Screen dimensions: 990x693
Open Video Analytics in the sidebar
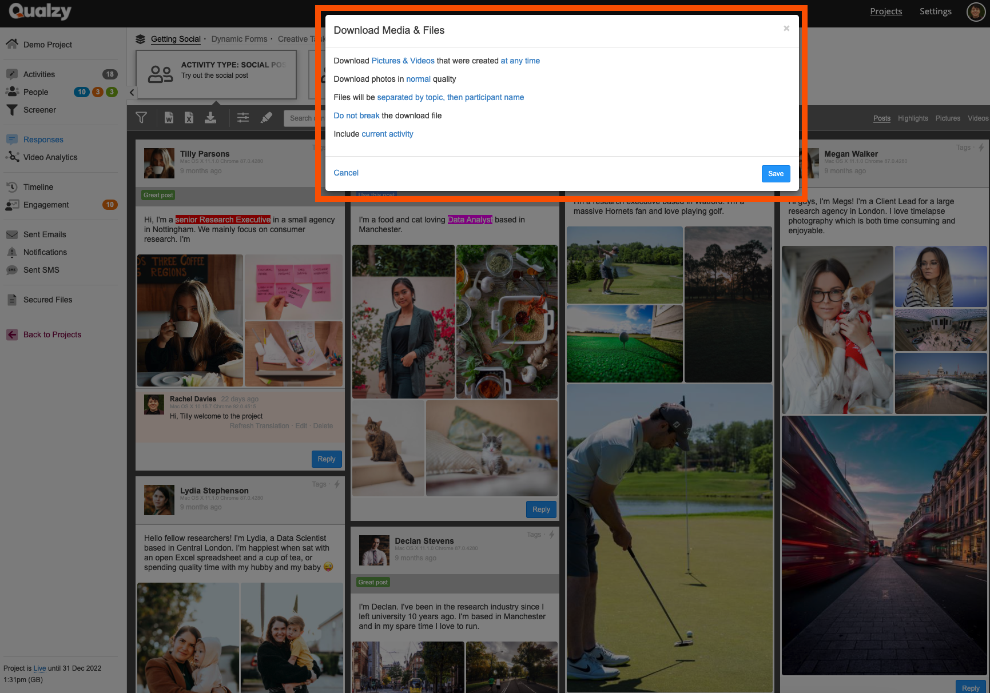pyautogui.click(x=50, y=157)
